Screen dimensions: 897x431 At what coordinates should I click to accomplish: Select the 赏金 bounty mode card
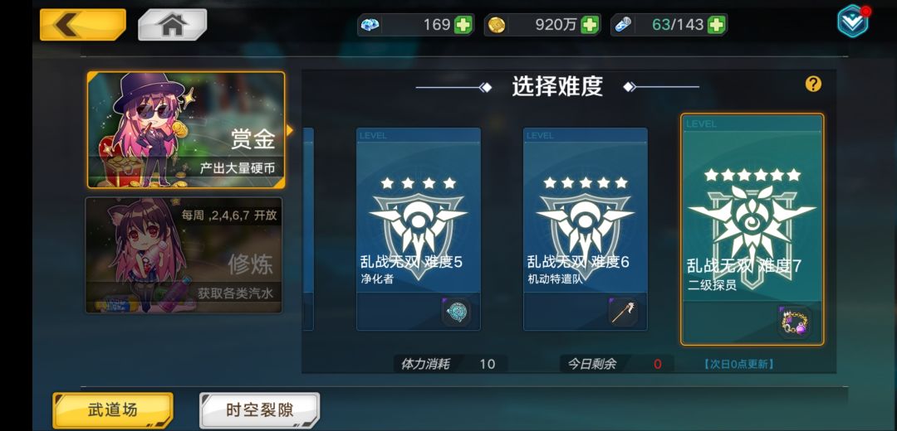tap(186, 130)
